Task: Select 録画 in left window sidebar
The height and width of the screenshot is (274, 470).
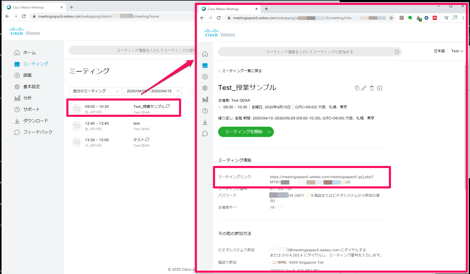Action: click(x=23, y=75)
